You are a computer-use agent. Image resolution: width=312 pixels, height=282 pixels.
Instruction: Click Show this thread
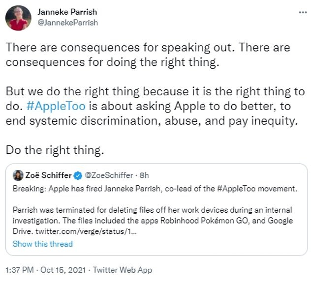pos(42,244)
